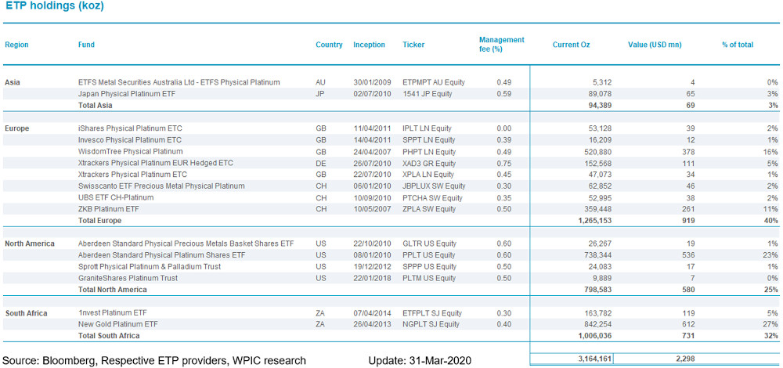The height and width of the screenshot is (368, 783).
Task: Click ticker 'JBPLUX SW Equity'
Action: click(x=434, y=186)
